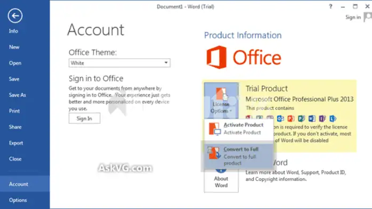
Task: Open Options from the sidebar
Action: point(18,200)
